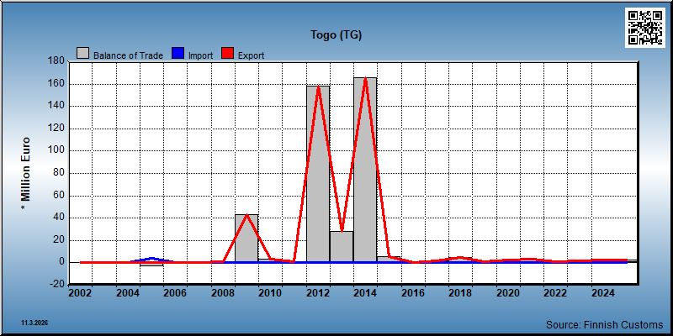Click the red Export legend swatch
Screen dimensions: 673x336
click(x=227, y=53)
